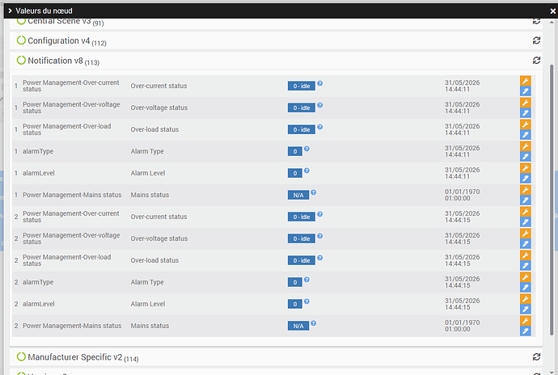Open help for endpoint 2 Mains status value

(x=313, y=323)
